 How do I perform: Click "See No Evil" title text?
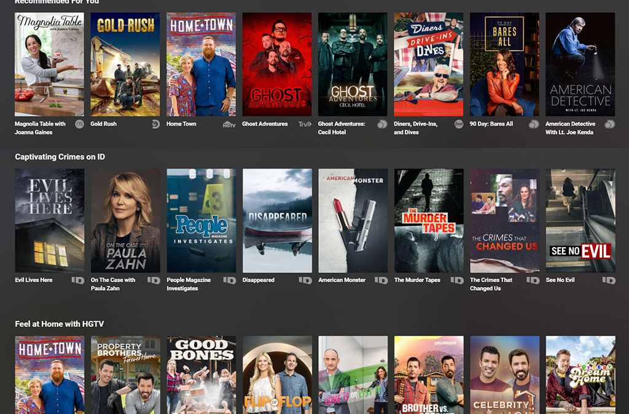(560, 280)
